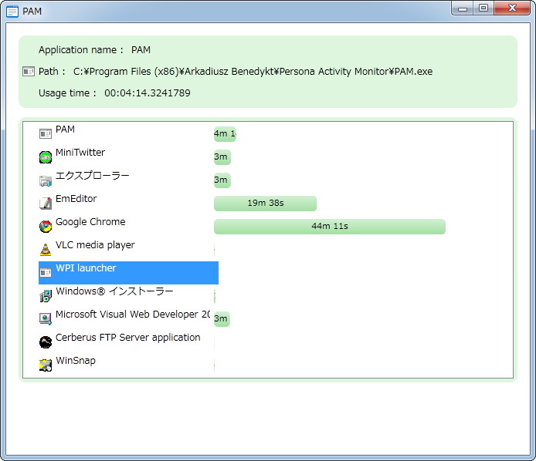Select the Windows® インストーラー entry

tap(114, 291)
